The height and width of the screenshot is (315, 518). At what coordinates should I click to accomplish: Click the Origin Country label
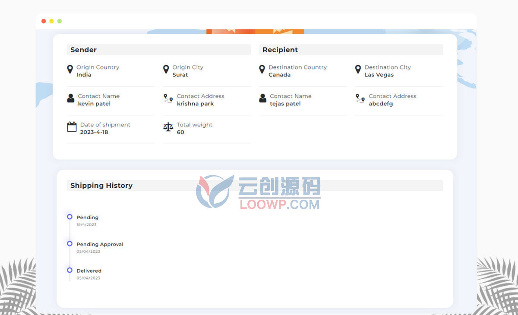point(98,67)
